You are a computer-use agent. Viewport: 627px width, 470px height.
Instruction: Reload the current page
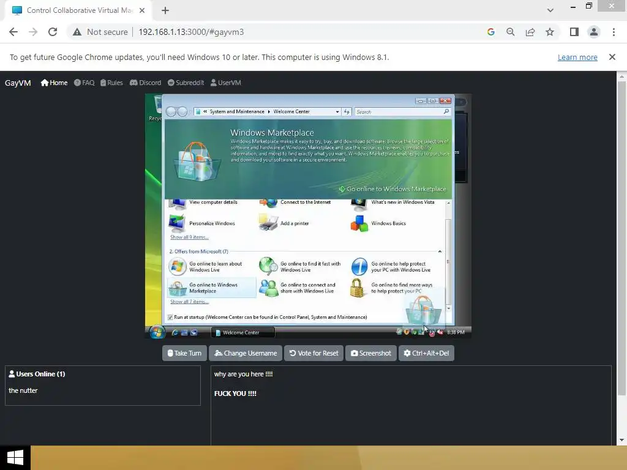53,32
